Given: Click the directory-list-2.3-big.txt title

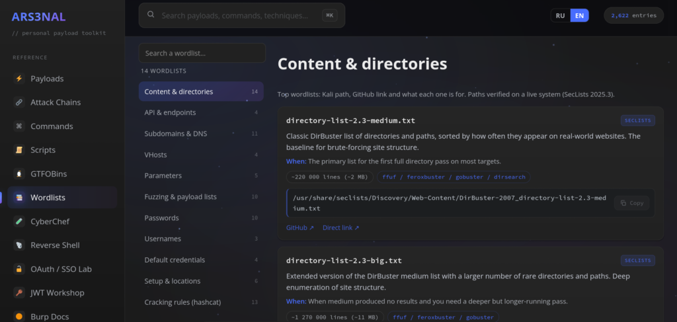Looking at the screenshot, I should pyautogui.click(x=344, y=261).
